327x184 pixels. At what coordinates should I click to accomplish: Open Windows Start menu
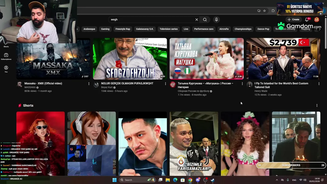[114, 180]
